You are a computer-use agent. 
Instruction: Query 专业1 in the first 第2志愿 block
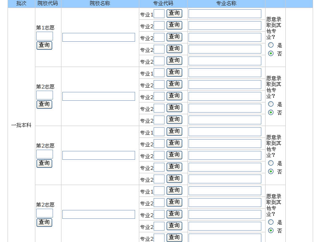pos(174,73)
